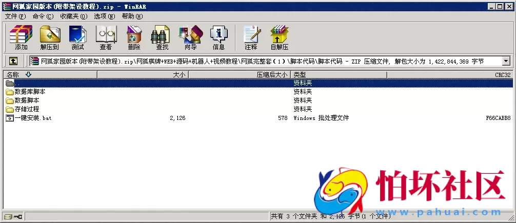
Task: Select the parent ".." folder row
Action: [258, 83]
